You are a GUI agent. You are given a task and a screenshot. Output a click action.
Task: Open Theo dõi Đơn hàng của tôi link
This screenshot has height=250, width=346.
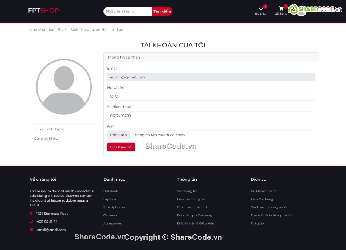point(271,215)
